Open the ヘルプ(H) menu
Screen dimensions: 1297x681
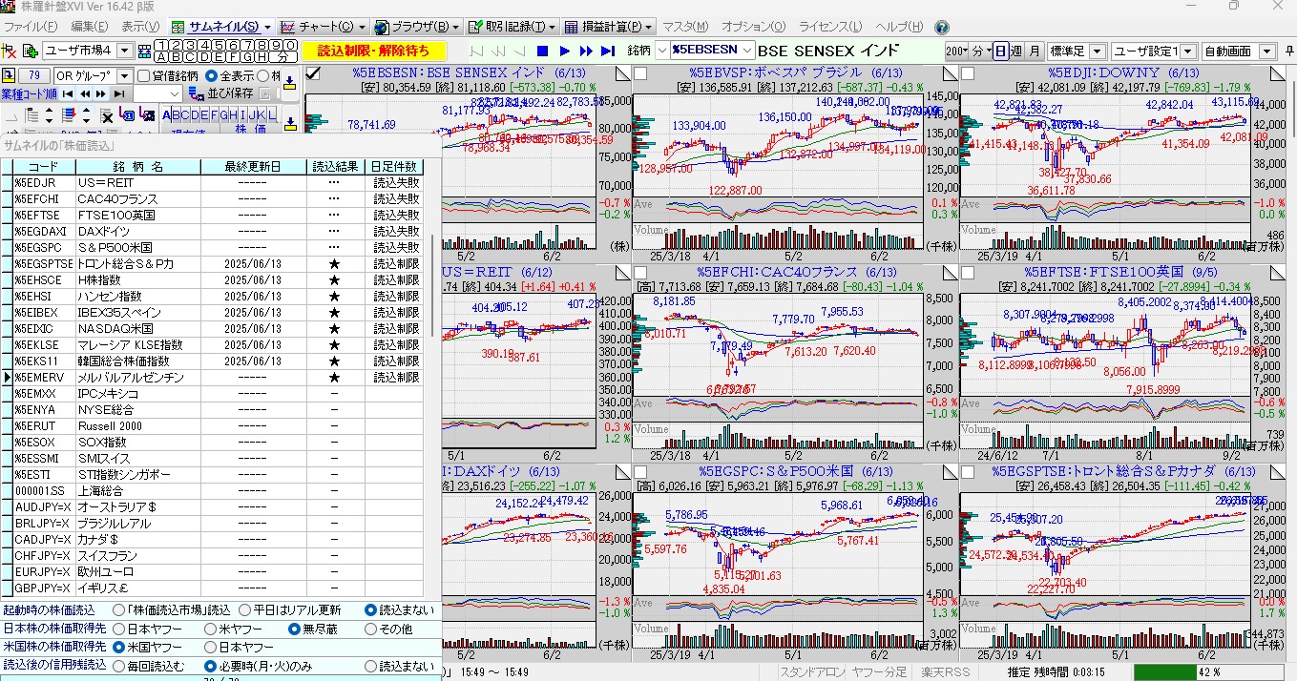click(899, 27)
